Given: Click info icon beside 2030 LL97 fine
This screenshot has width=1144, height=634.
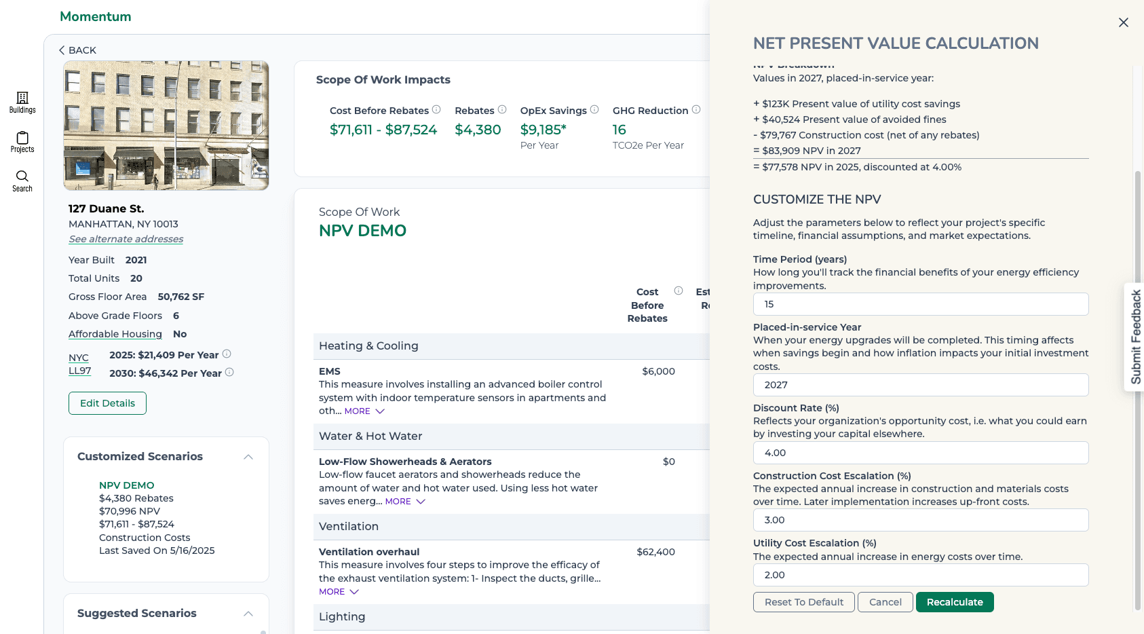Looking at the screenshot, I should point(229,372).
